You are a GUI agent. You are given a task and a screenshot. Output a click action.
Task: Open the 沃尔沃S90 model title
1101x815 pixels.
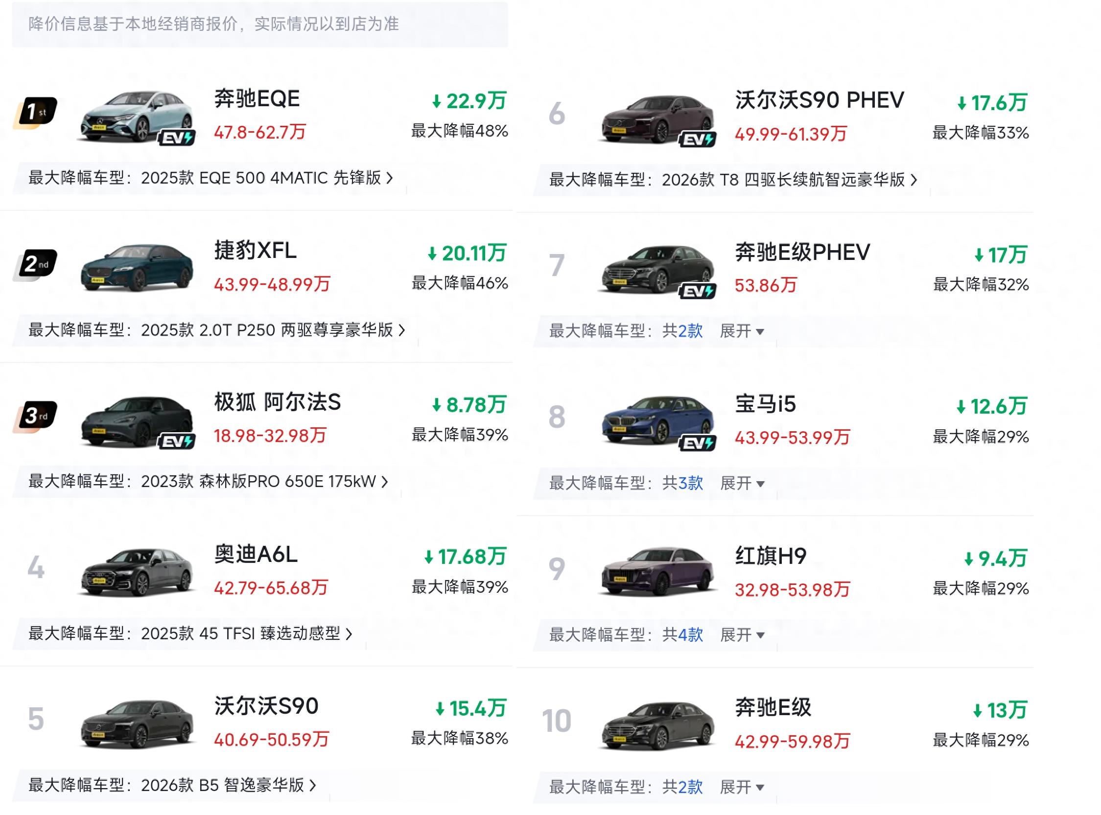(266, 706)
